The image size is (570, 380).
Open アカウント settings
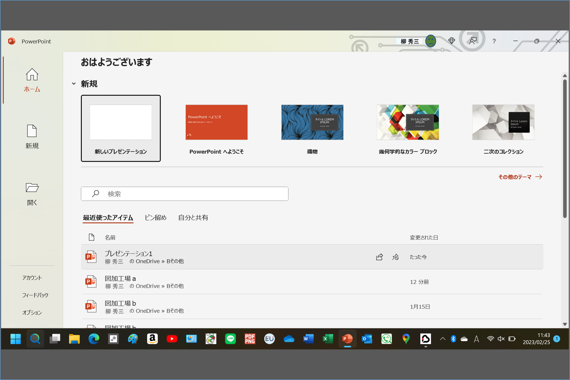pos(32,278)
